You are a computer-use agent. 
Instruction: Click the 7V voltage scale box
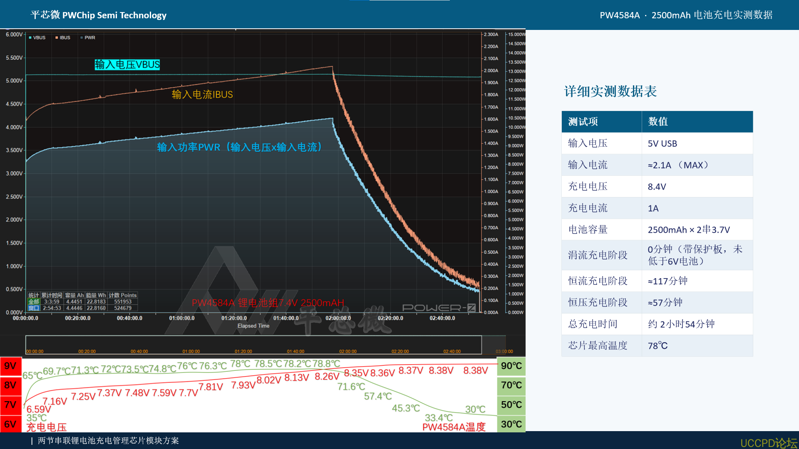[x=10, y=405]
